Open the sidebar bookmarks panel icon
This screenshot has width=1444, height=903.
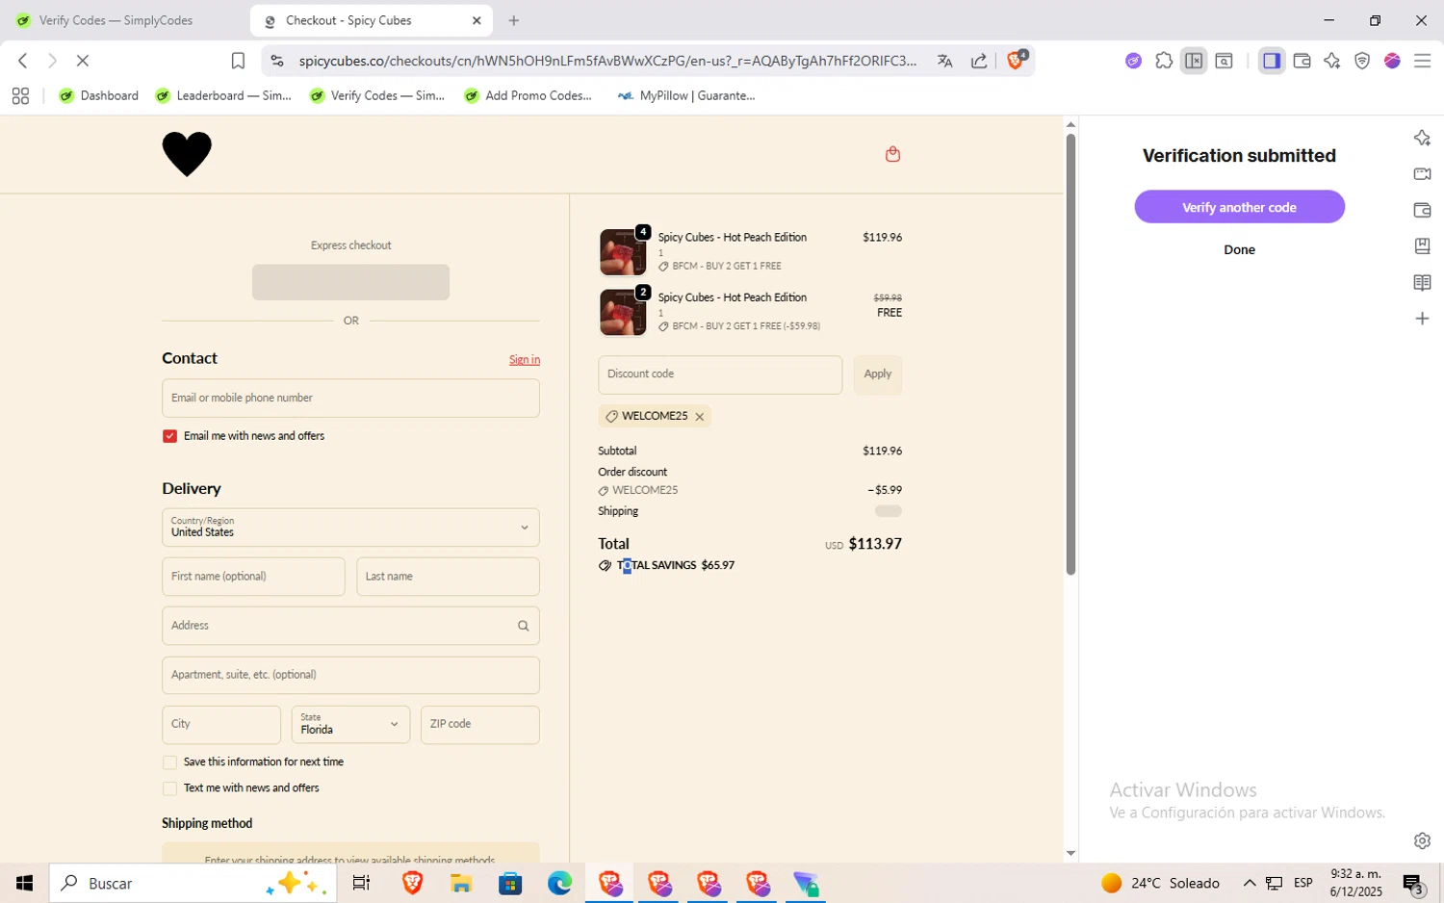tap(1422, 246)
